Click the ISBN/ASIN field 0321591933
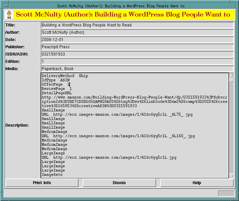Image resolution: width=239 pixels, height=201 pixels. (x=137, y=54)
